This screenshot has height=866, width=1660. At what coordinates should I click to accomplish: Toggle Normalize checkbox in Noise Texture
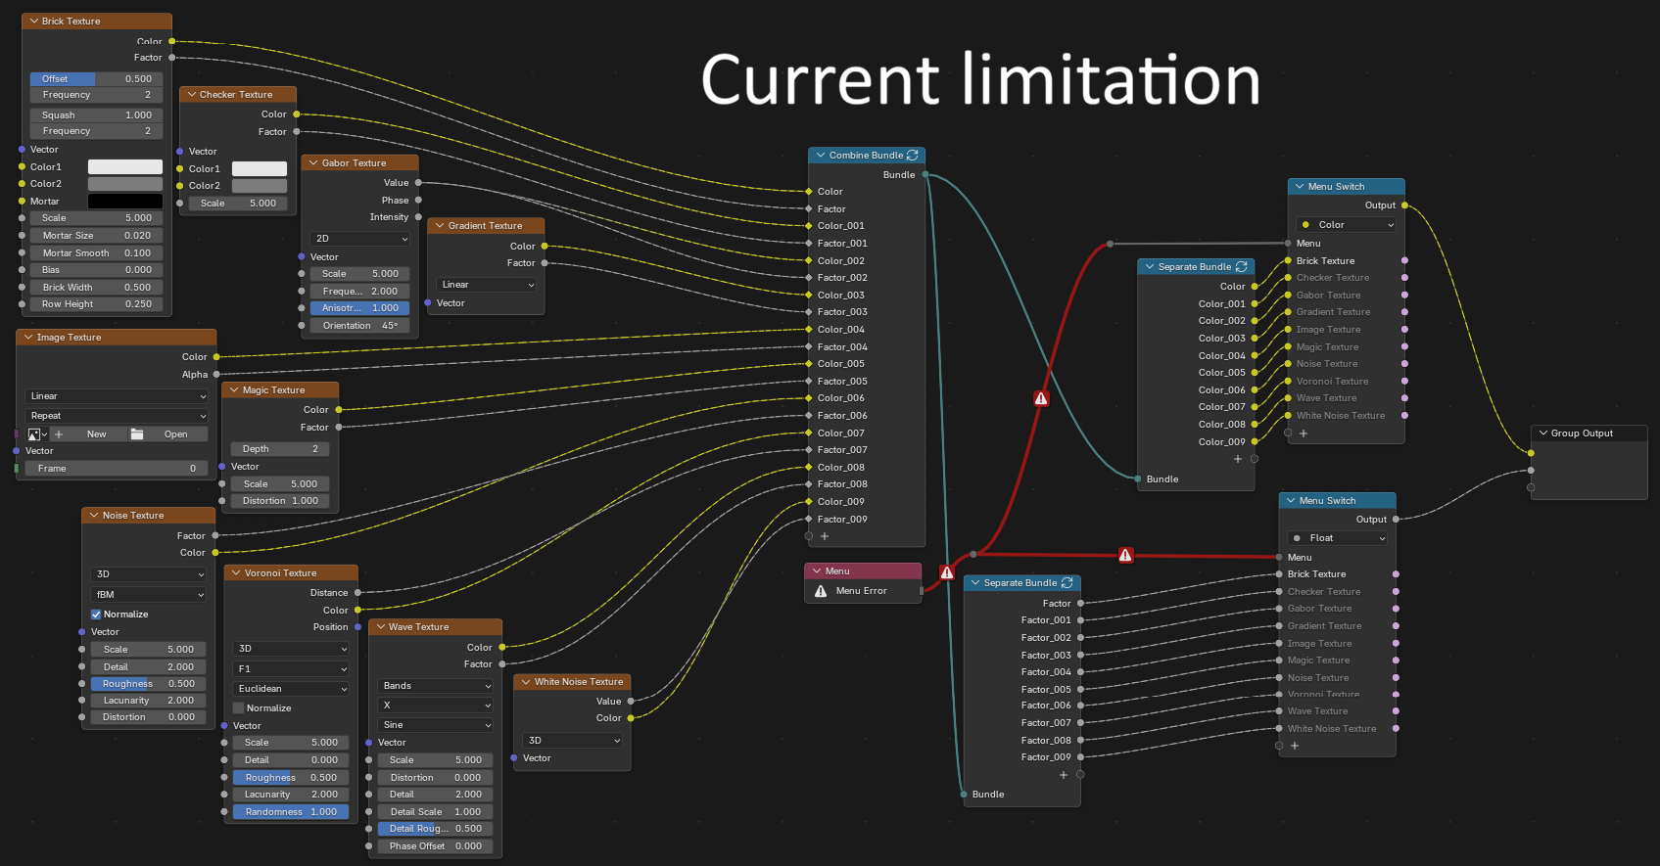tap(96, 615)
